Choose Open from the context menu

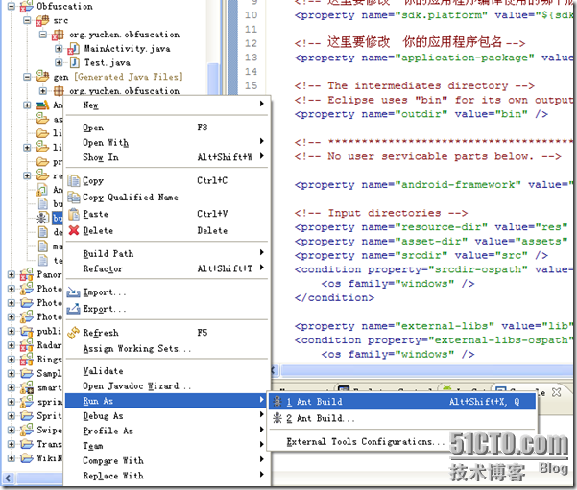coord(167,128)
